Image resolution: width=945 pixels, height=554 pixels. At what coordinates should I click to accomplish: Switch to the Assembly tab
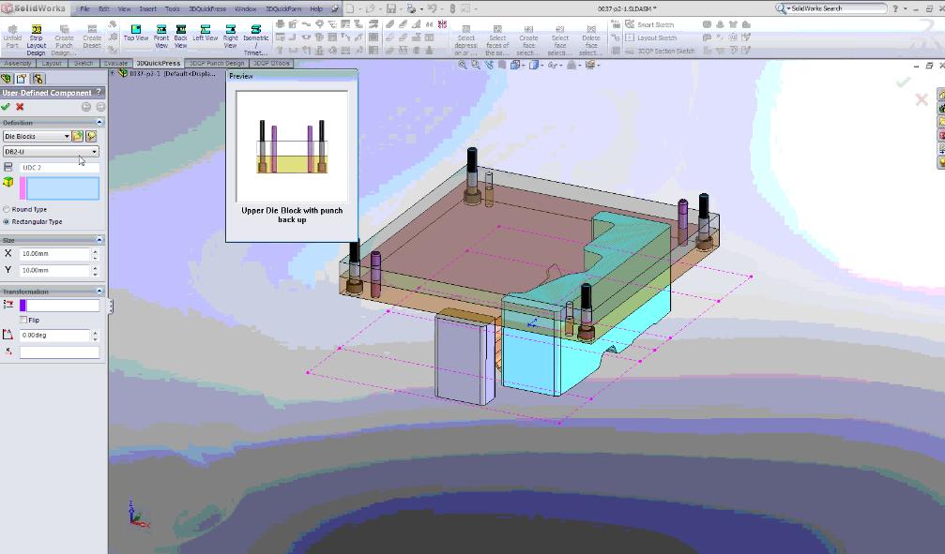(x=18, y=63)
